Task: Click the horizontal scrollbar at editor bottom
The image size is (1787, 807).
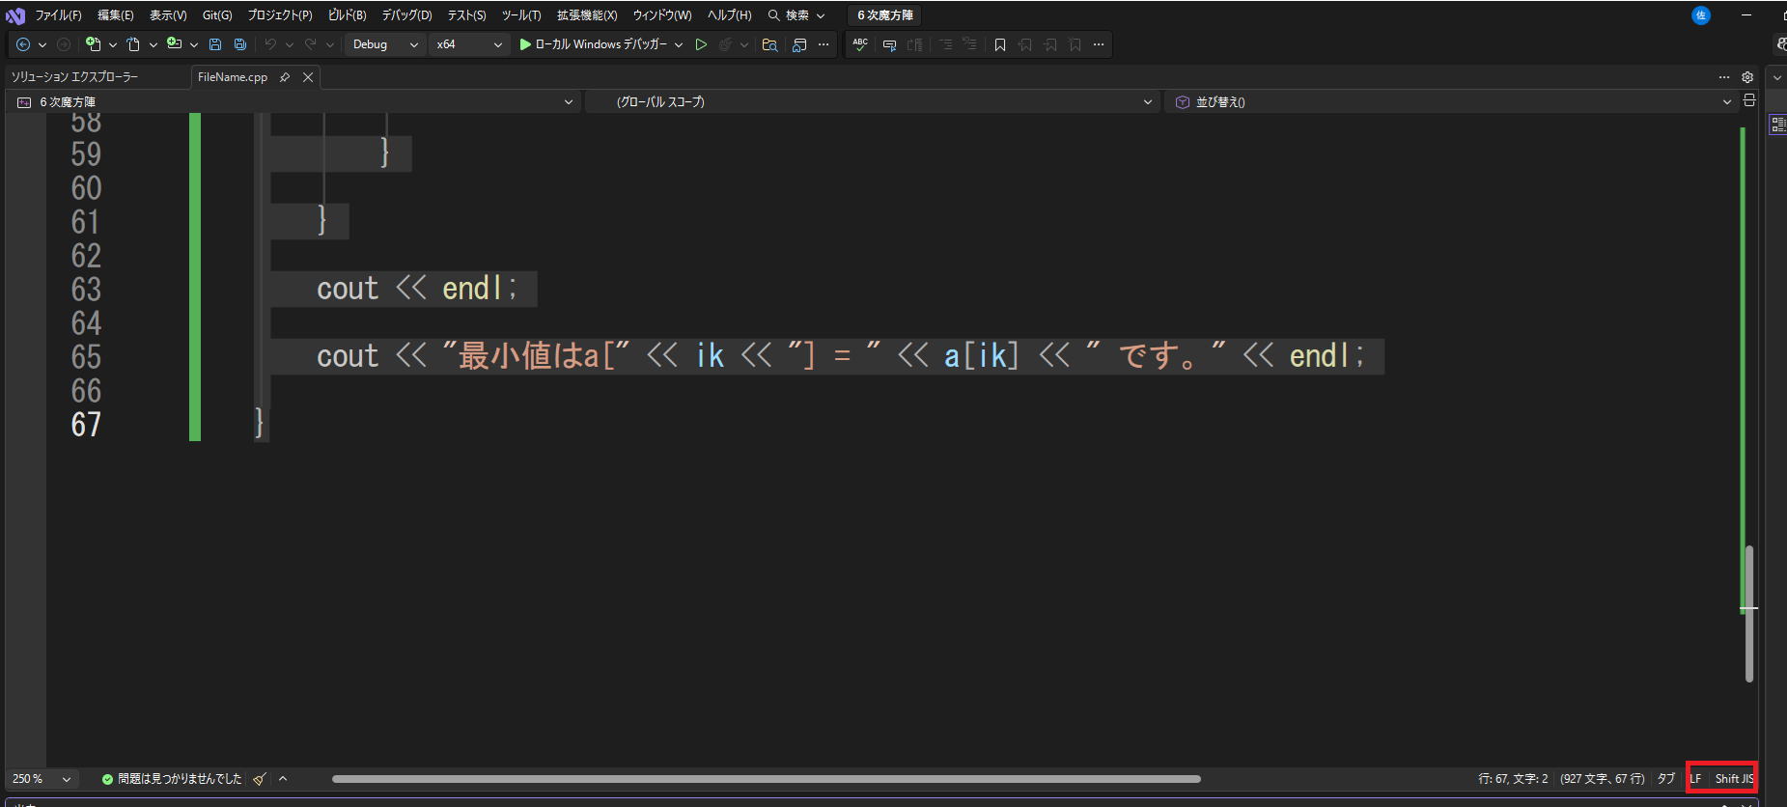Action: click(x=766, y=779)
